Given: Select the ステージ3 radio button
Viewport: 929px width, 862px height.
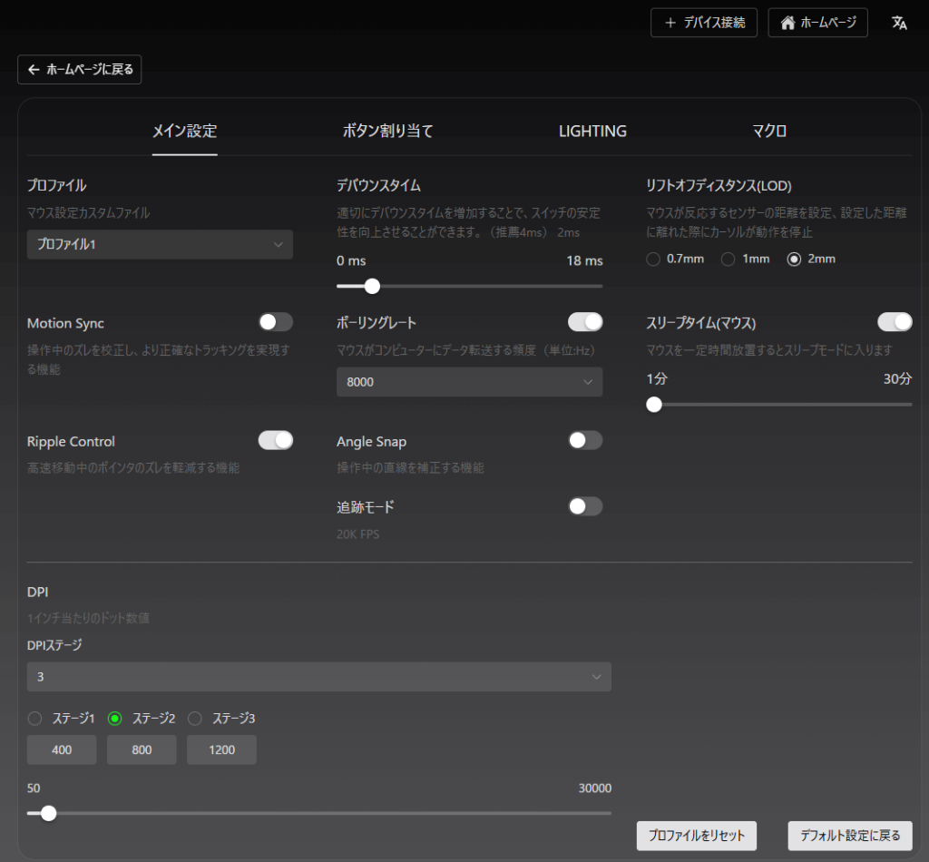Looking at the screenshot, I should pos(195,719).
